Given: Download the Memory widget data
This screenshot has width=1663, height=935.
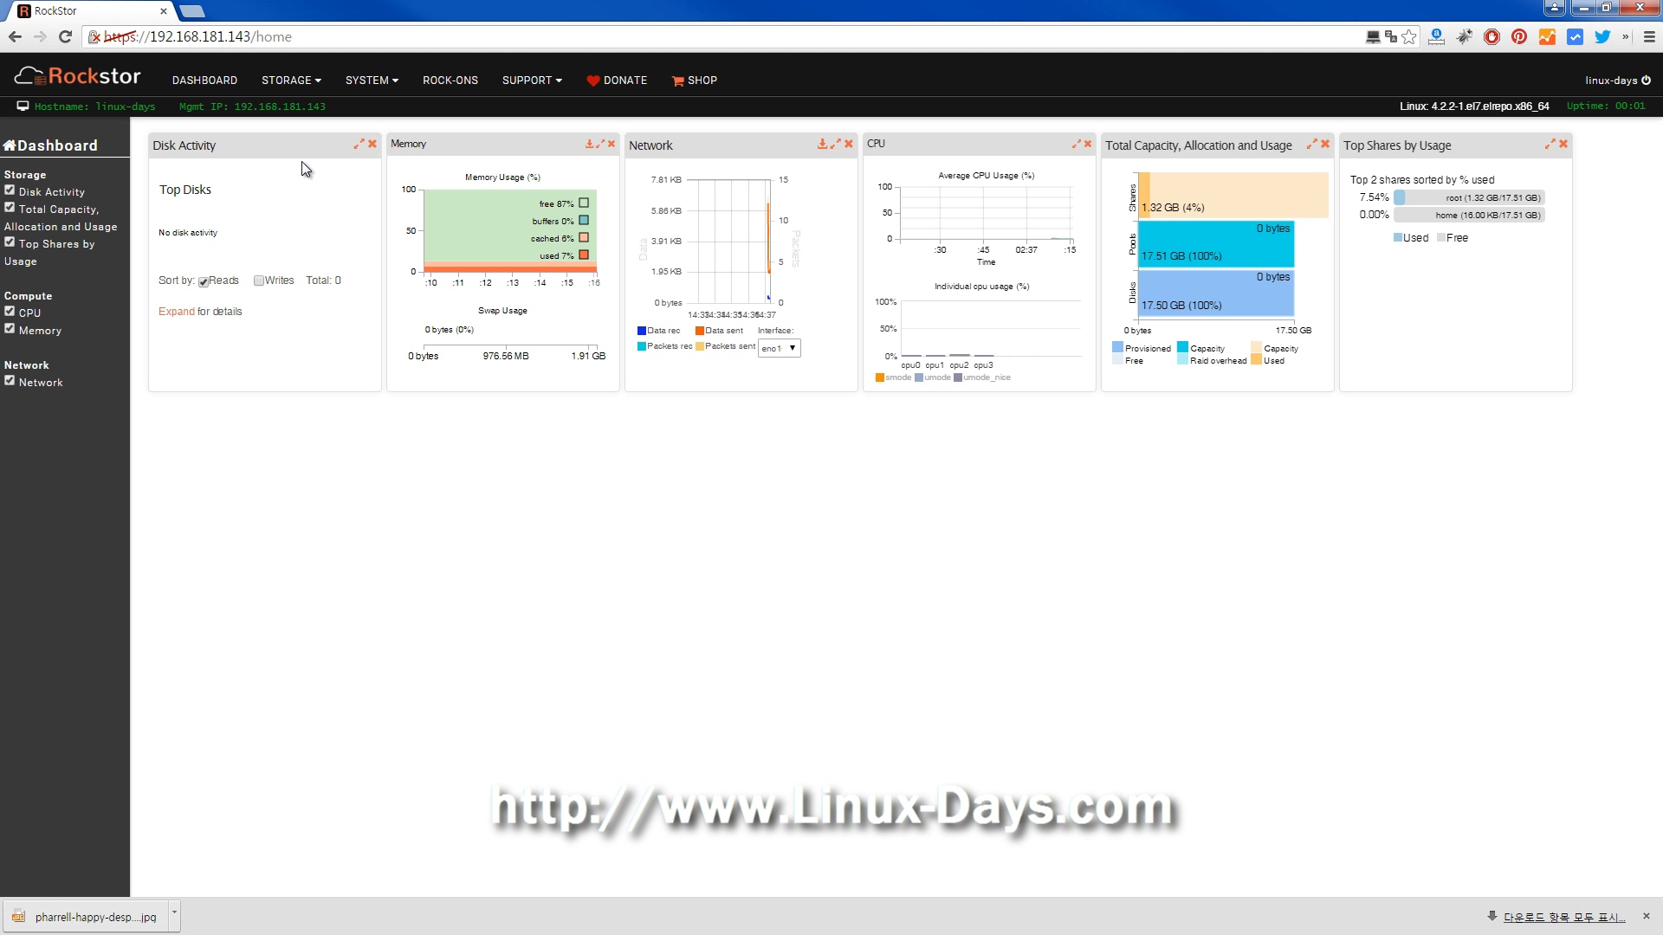Looking at the screenshot, I should click(589, 145).
